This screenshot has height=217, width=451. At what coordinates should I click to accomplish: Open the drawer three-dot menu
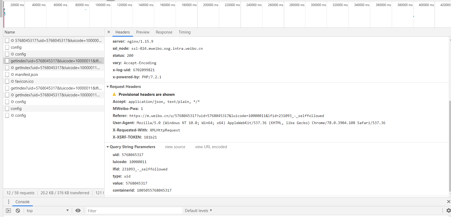(x=9, y=202)
